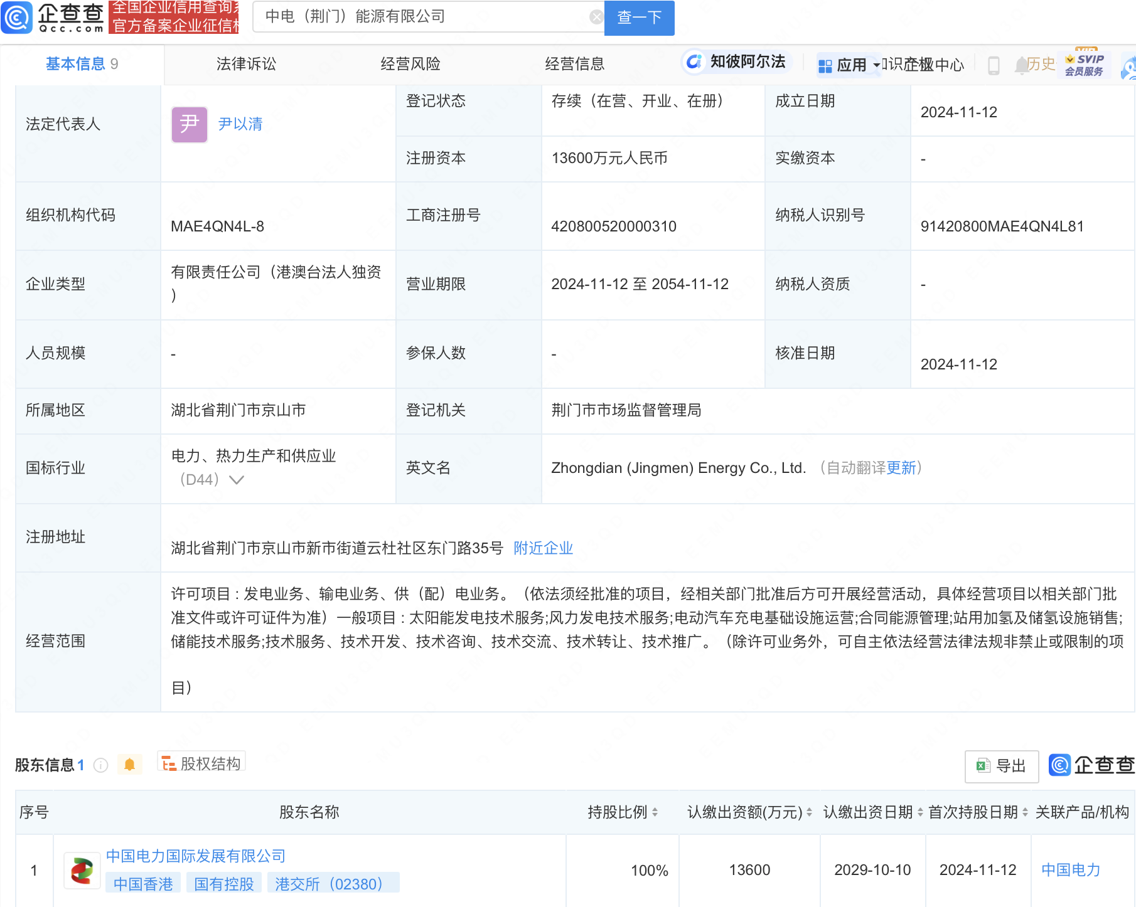1136x907 pixels.
Task: Clear the search box text
Action: [x=596, y=17]
